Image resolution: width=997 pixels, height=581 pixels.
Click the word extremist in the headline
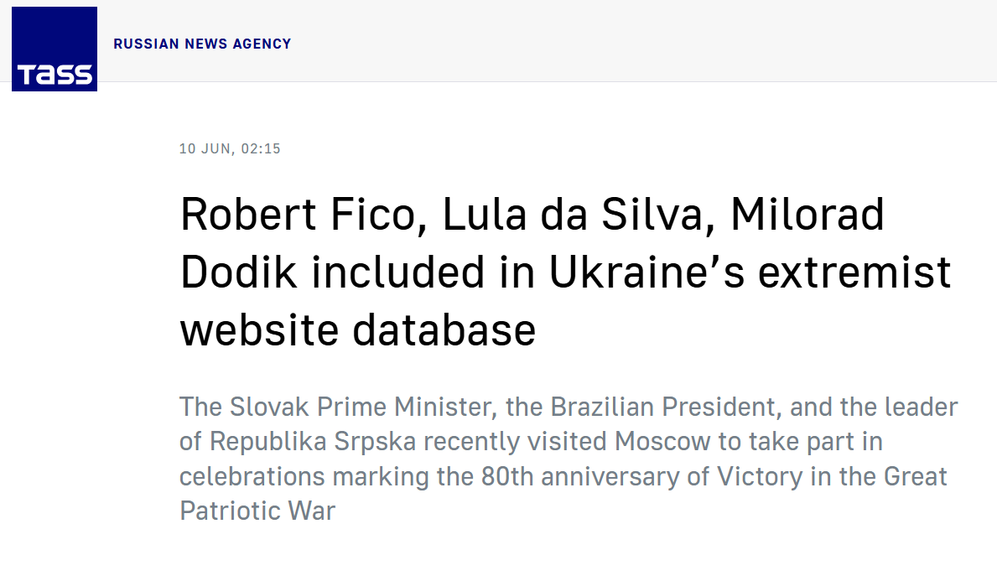[x=854, y=272]
